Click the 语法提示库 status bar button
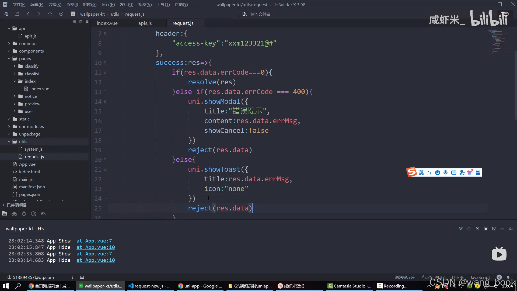517x291 pixels. 405,277
